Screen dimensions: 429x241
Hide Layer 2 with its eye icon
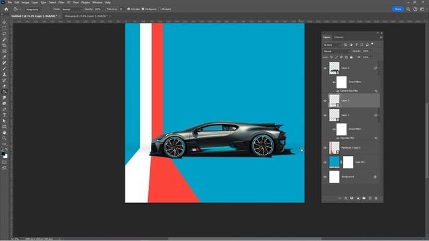pyautogui.click(x=325, y=68)
